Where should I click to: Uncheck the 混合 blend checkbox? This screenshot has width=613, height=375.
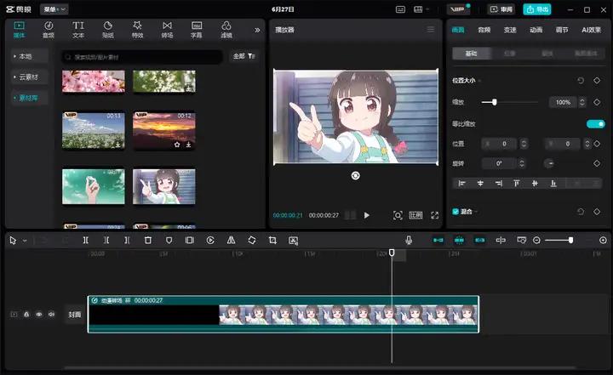click(x=455, y=211)
